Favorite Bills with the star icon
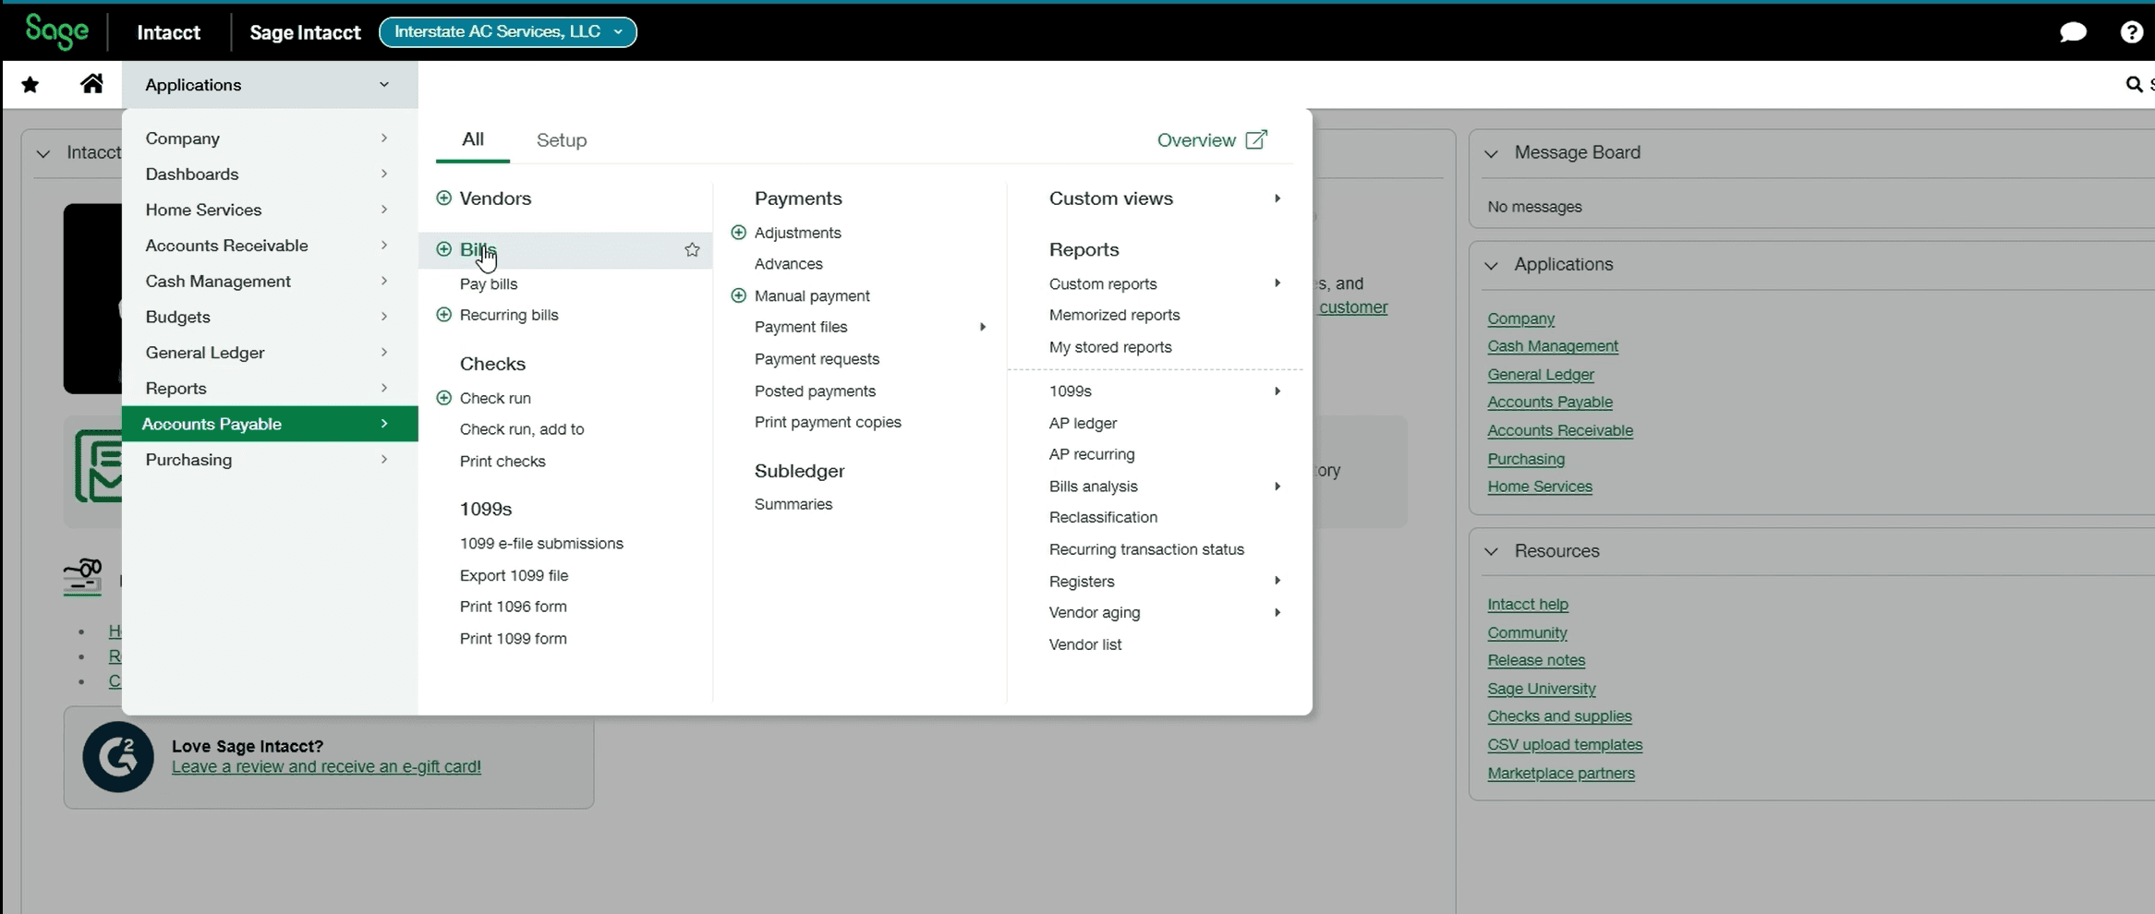 coord(692,250)
